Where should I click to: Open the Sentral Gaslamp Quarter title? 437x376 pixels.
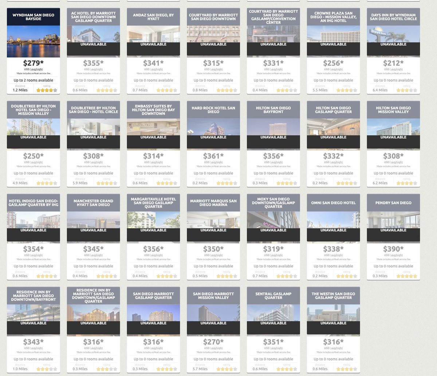pyautogui.click(x=273, y=296)
